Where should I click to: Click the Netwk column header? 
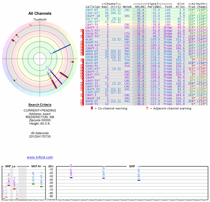click(x=127, y=7)
